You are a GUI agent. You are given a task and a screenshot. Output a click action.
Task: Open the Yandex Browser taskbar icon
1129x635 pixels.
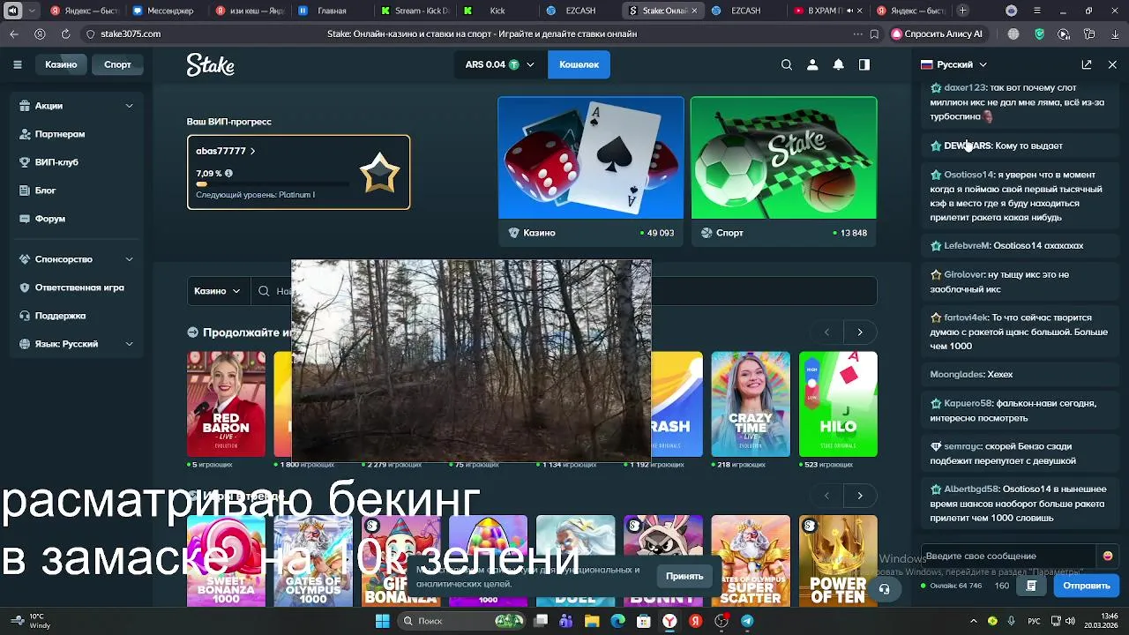click(x=670, y=621)
